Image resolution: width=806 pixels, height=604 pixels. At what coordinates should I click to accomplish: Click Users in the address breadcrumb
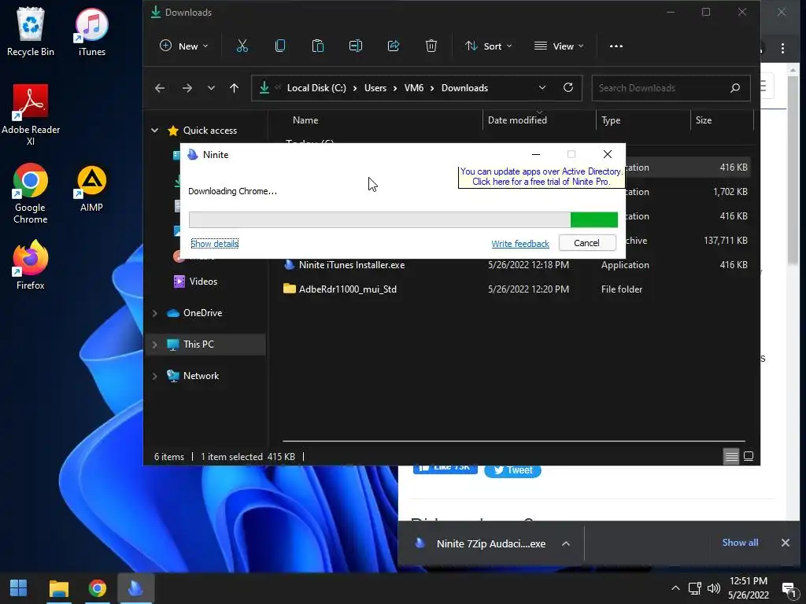375,88
